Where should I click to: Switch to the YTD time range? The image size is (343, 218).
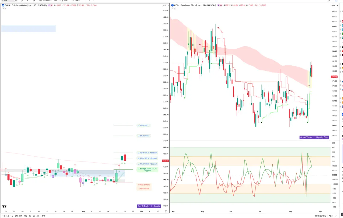click(25, 216)
